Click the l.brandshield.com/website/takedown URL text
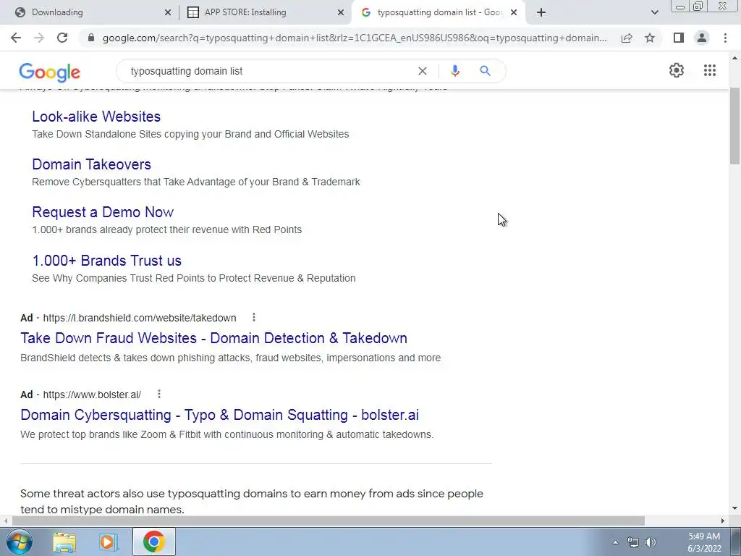 click(140, 318)
